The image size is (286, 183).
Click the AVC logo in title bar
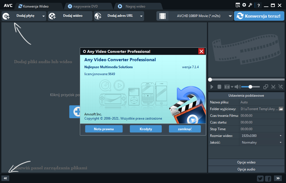pos(8,6)
